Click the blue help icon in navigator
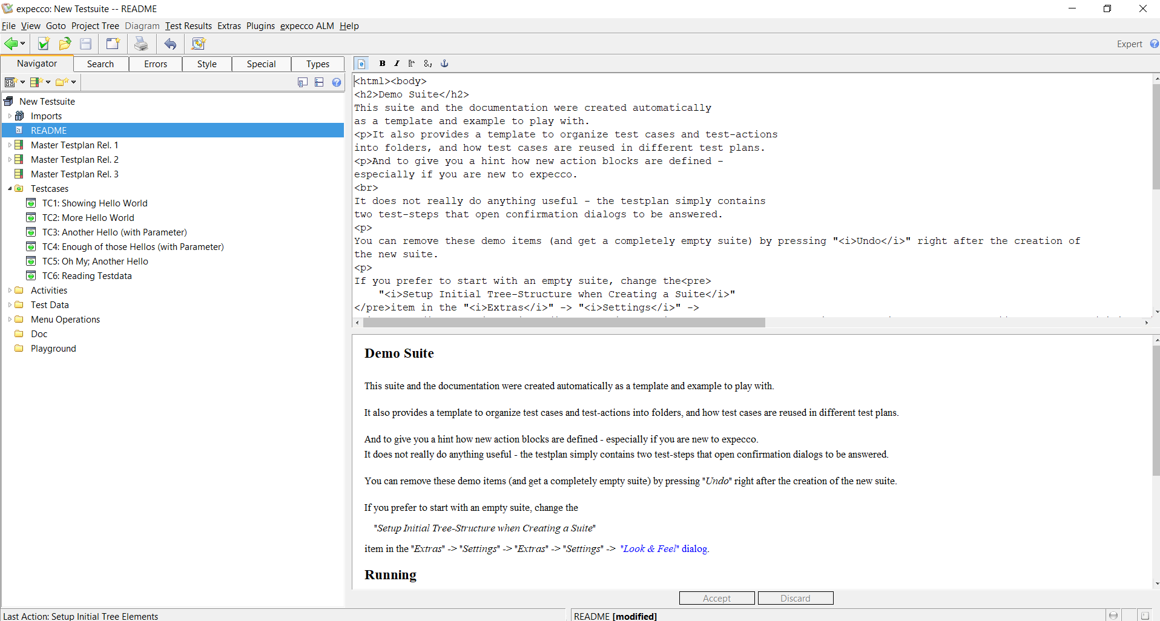The width and height of the screenshot is (1160, 621). [x=337, y=82]
